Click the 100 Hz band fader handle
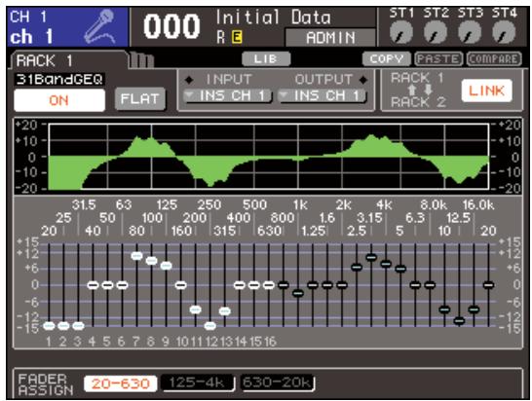The image size is (532, 401). 151,260
